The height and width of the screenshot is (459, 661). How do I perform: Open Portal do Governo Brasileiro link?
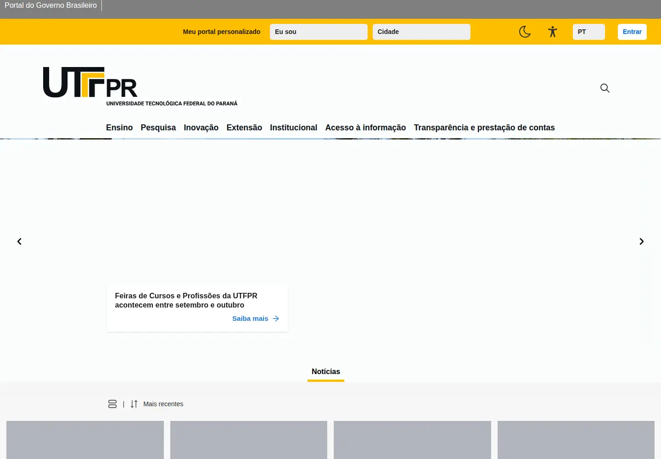pos(50,6)
